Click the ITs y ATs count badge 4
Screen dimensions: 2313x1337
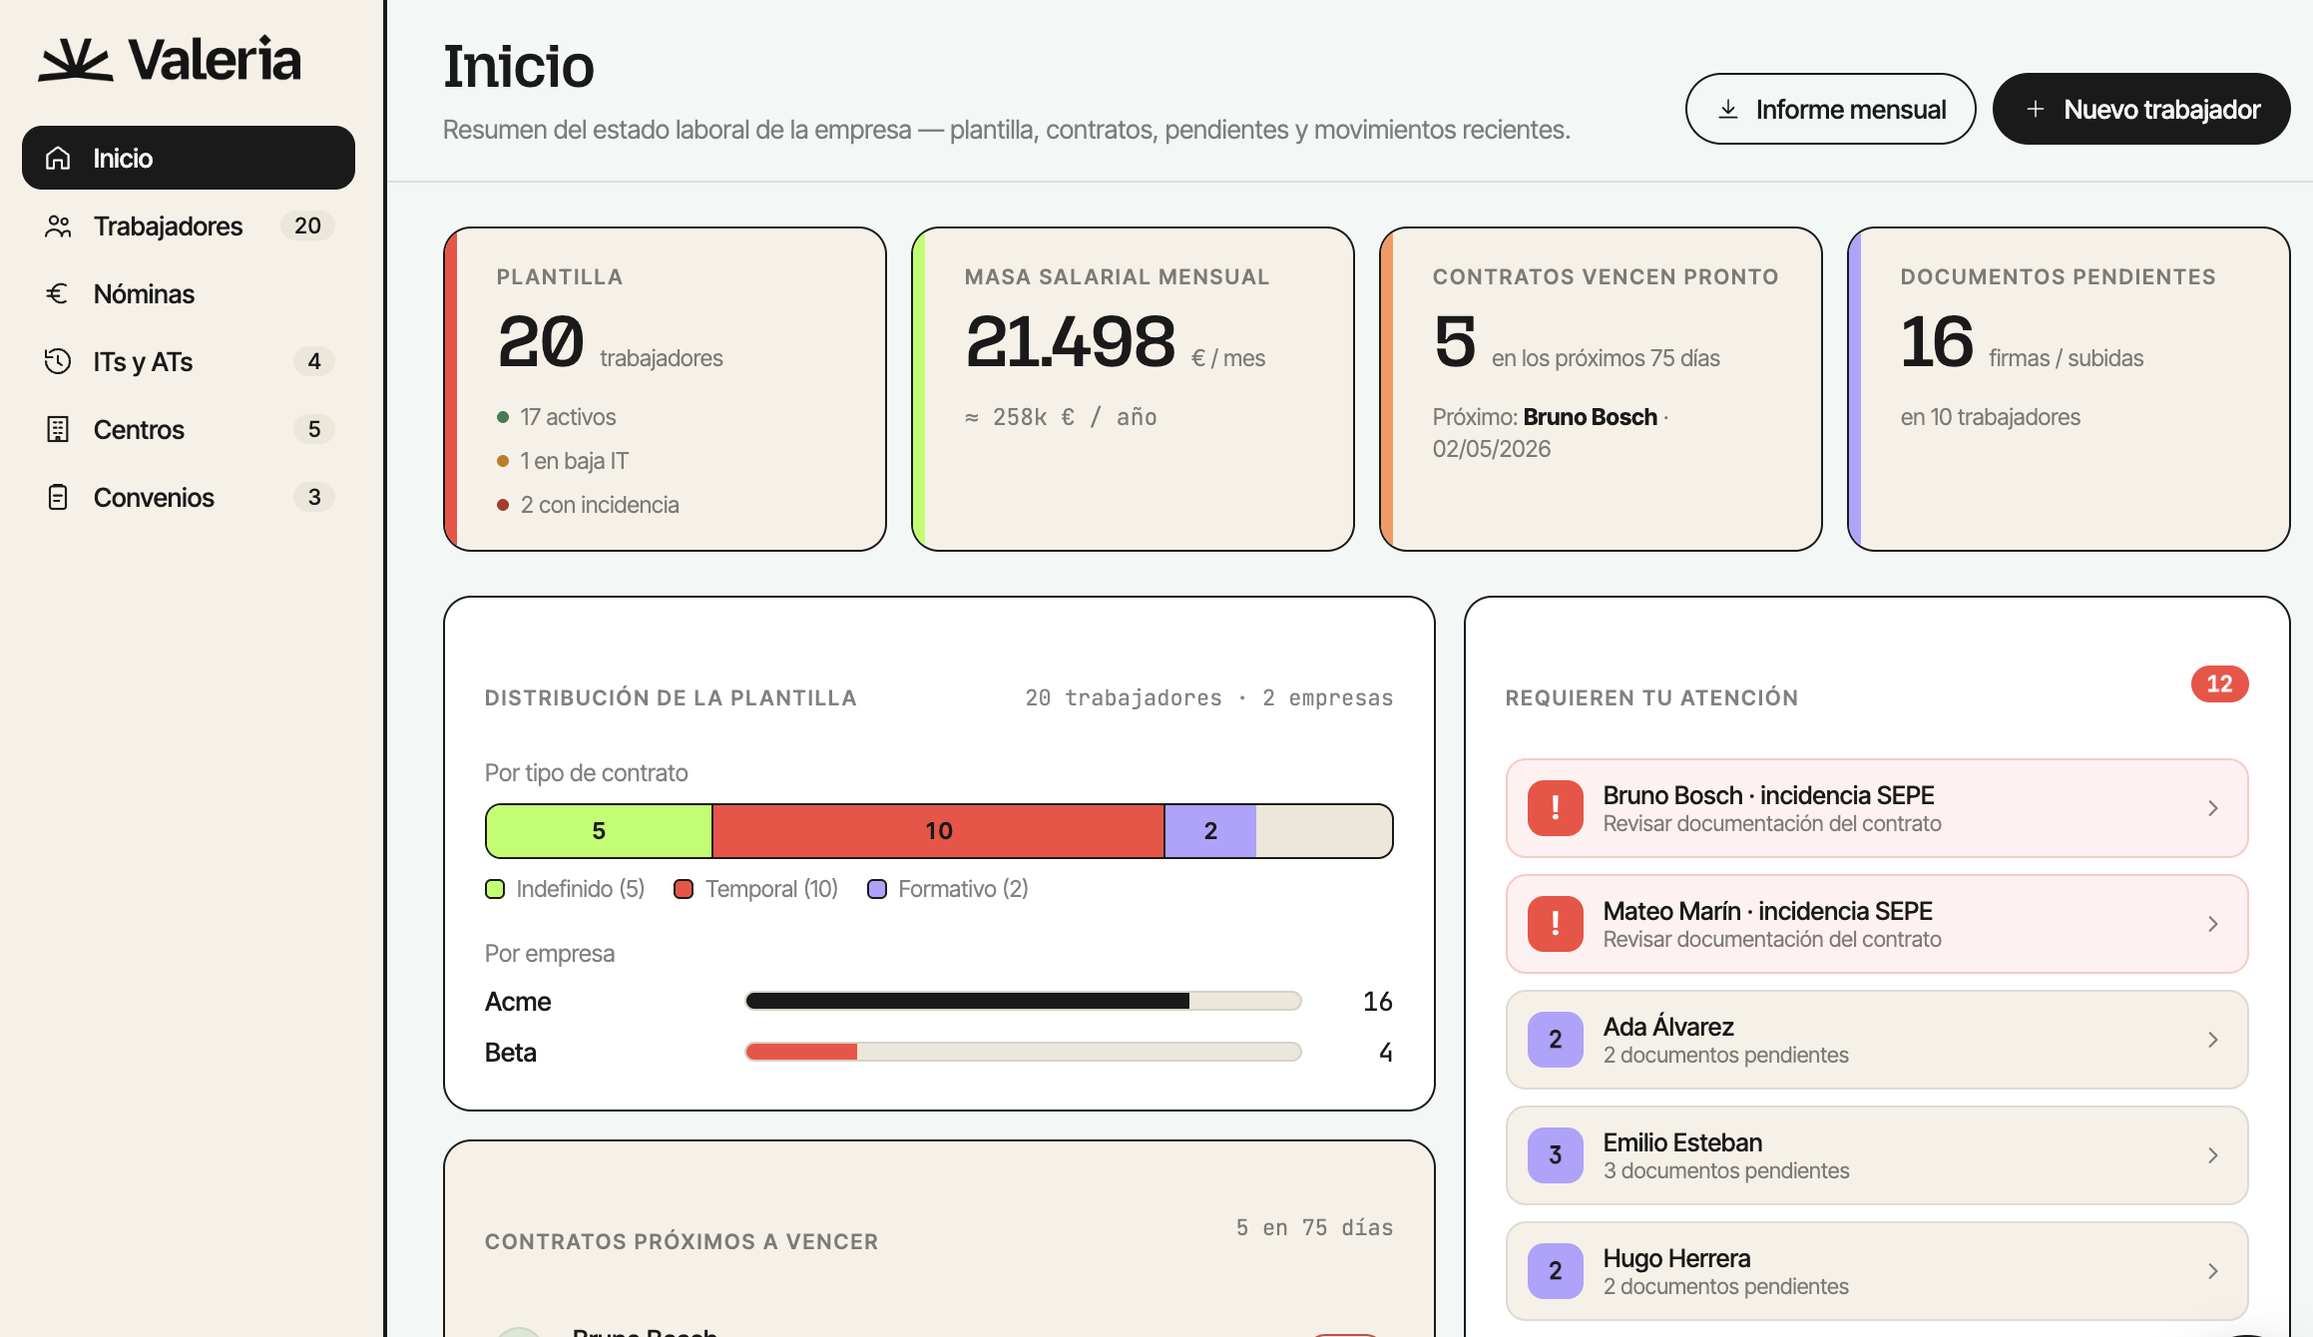pos(314,361)
